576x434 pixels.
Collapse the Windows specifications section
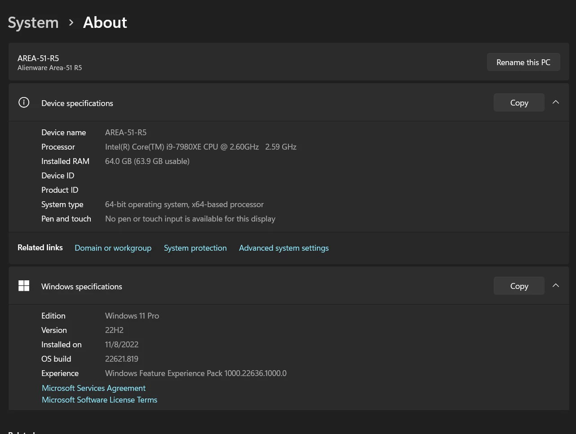[556, 286]
